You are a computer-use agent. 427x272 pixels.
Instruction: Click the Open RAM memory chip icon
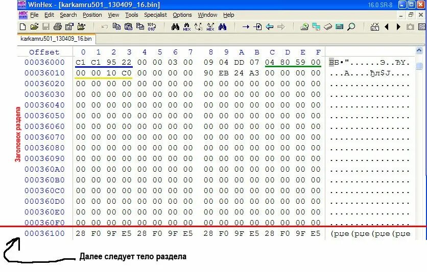pos(328,26)
